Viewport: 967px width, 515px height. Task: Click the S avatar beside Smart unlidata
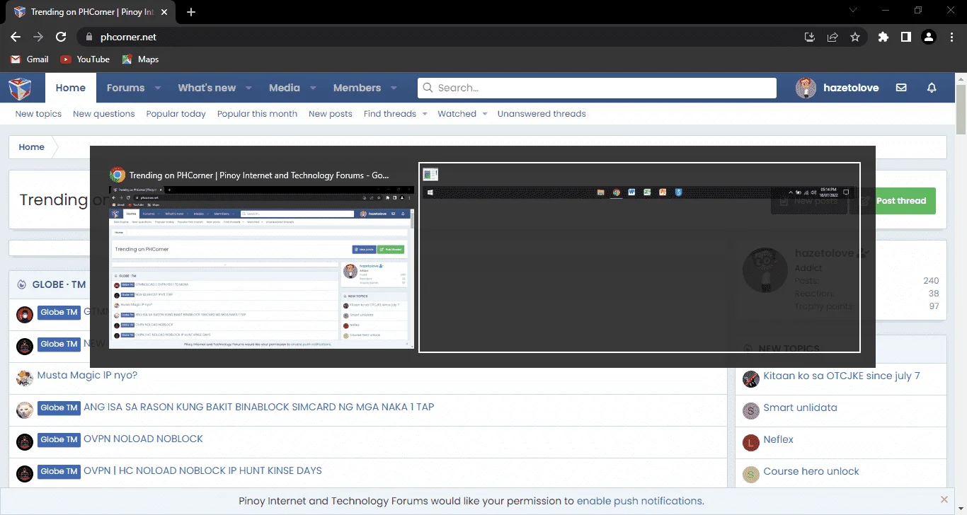tap(750, 411)
